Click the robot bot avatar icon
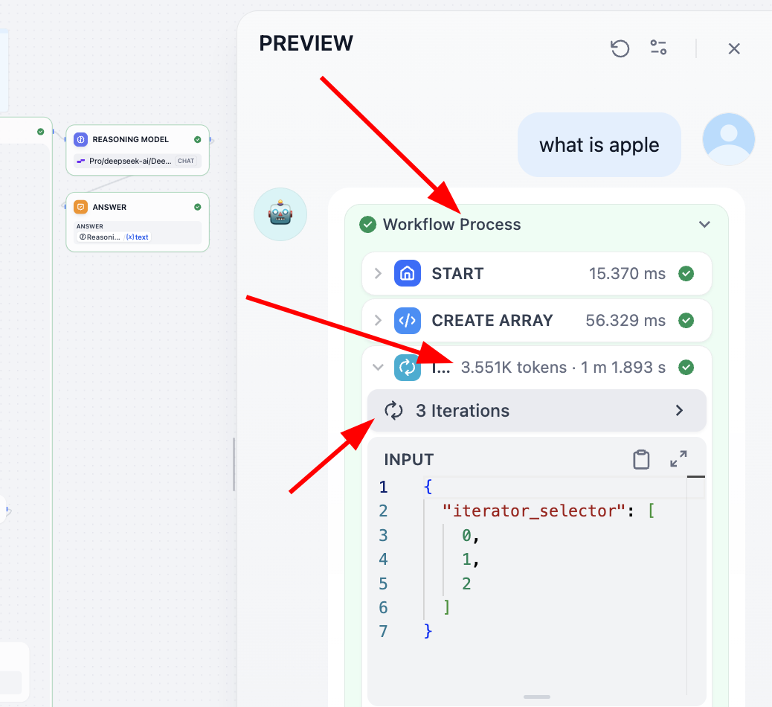This screenshot has height=707, width=772. (280, 214)
